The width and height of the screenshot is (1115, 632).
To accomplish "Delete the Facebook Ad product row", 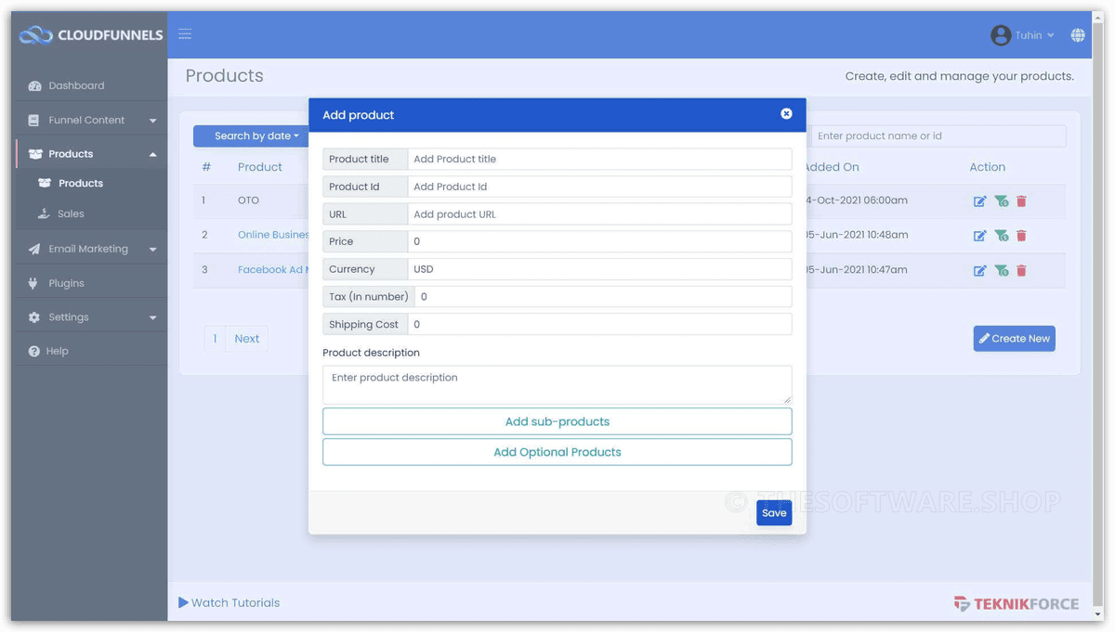I will tap(1021, 270).
